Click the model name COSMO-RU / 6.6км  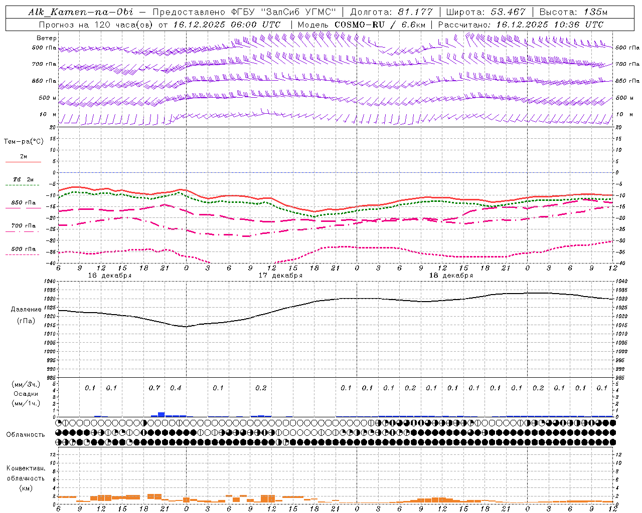(x=380, y=25)
